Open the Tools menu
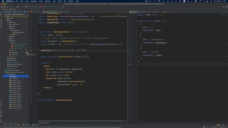Screen dimensions: 228x128 (59, 1)
